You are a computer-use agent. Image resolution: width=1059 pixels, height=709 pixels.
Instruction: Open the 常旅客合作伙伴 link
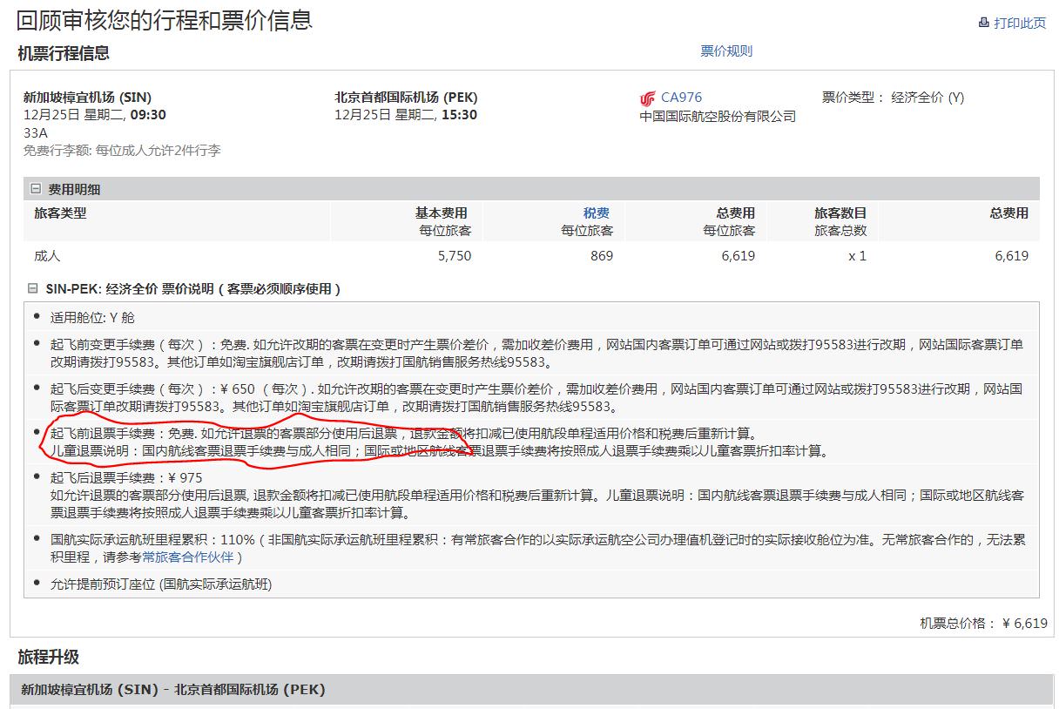pyautogui.click(x=187, y=557)
